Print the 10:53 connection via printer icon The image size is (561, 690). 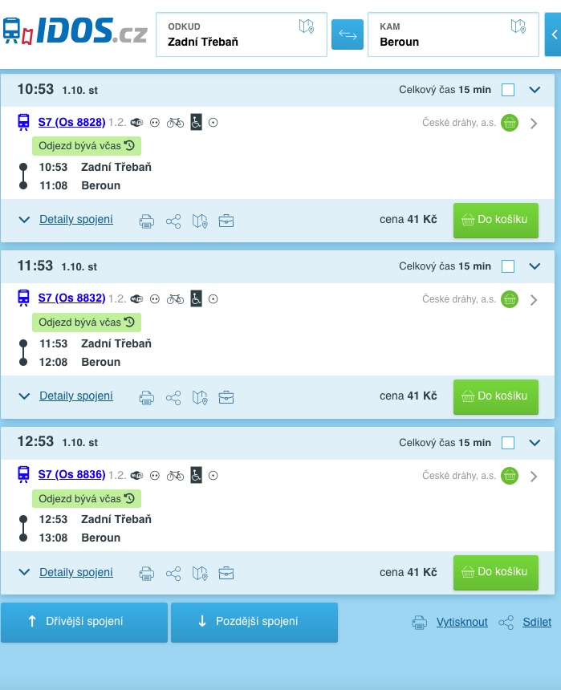point(146,221)
